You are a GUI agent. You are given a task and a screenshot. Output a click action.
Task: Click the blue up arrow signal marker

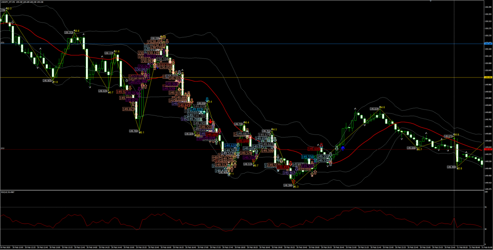tap(342, 148)
